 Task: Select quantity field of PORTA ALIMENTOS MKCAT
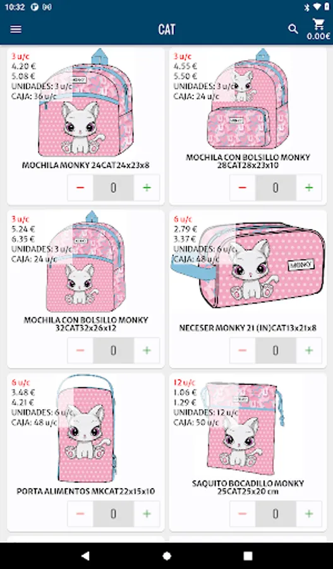click(114, 513)
